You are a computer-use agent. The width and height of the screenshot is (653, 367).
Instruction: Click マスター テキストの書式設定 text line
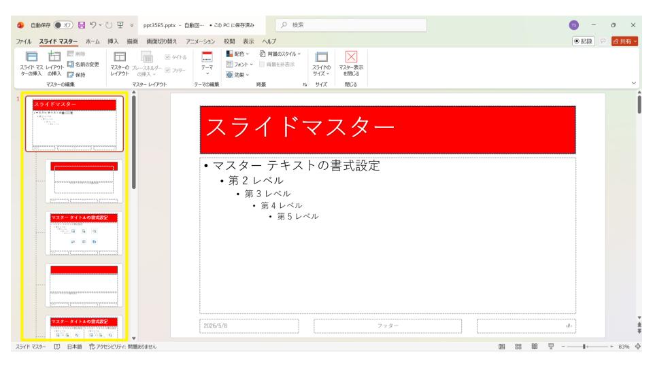click(297, 166)
